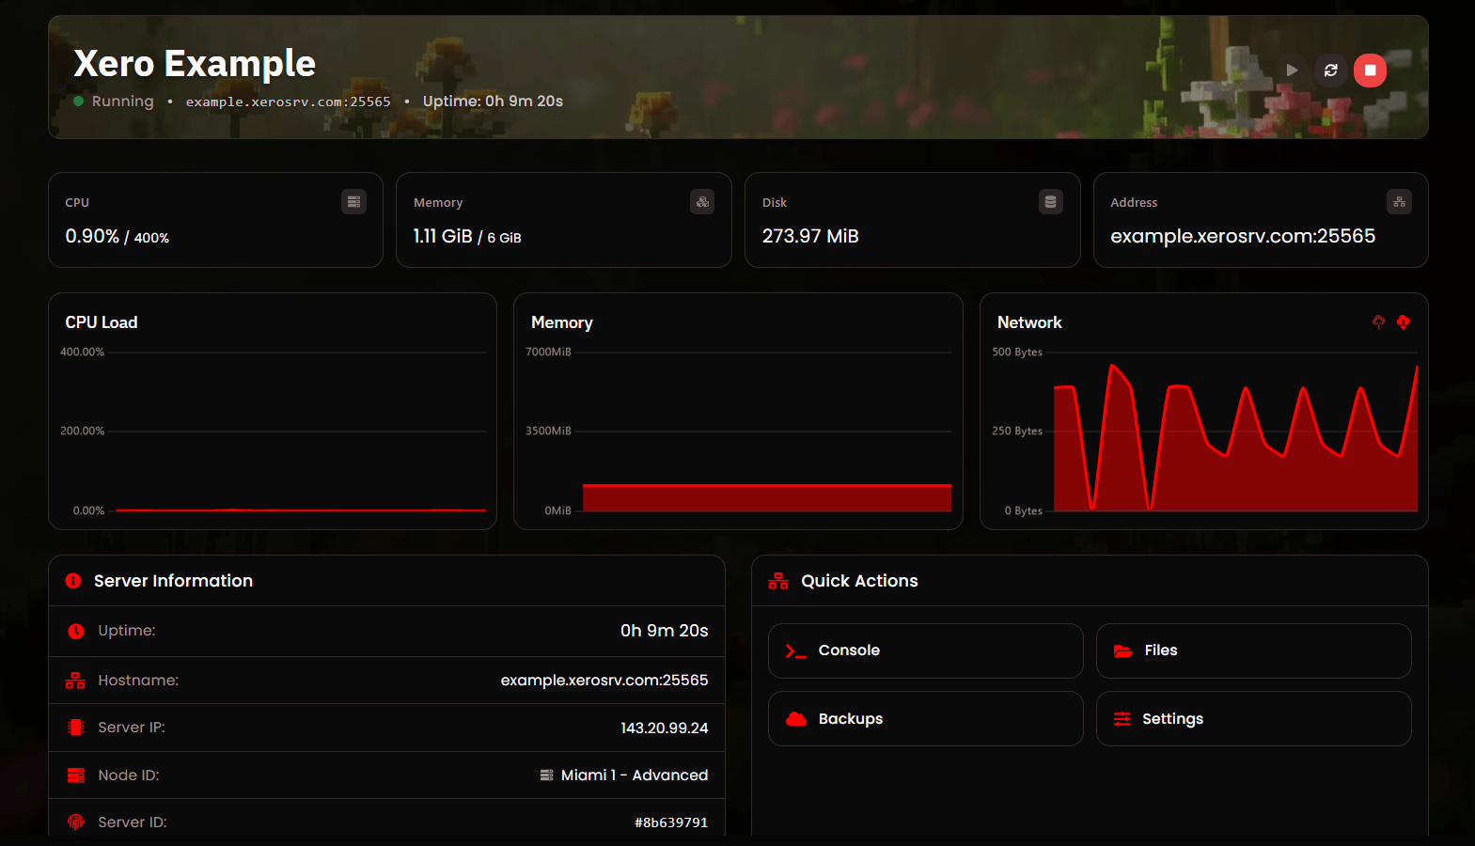Click the Node value Miami 1 - Advanced
Image resolution: width=1475 pixels, height=846 pixels.
[x=635, y=775]
